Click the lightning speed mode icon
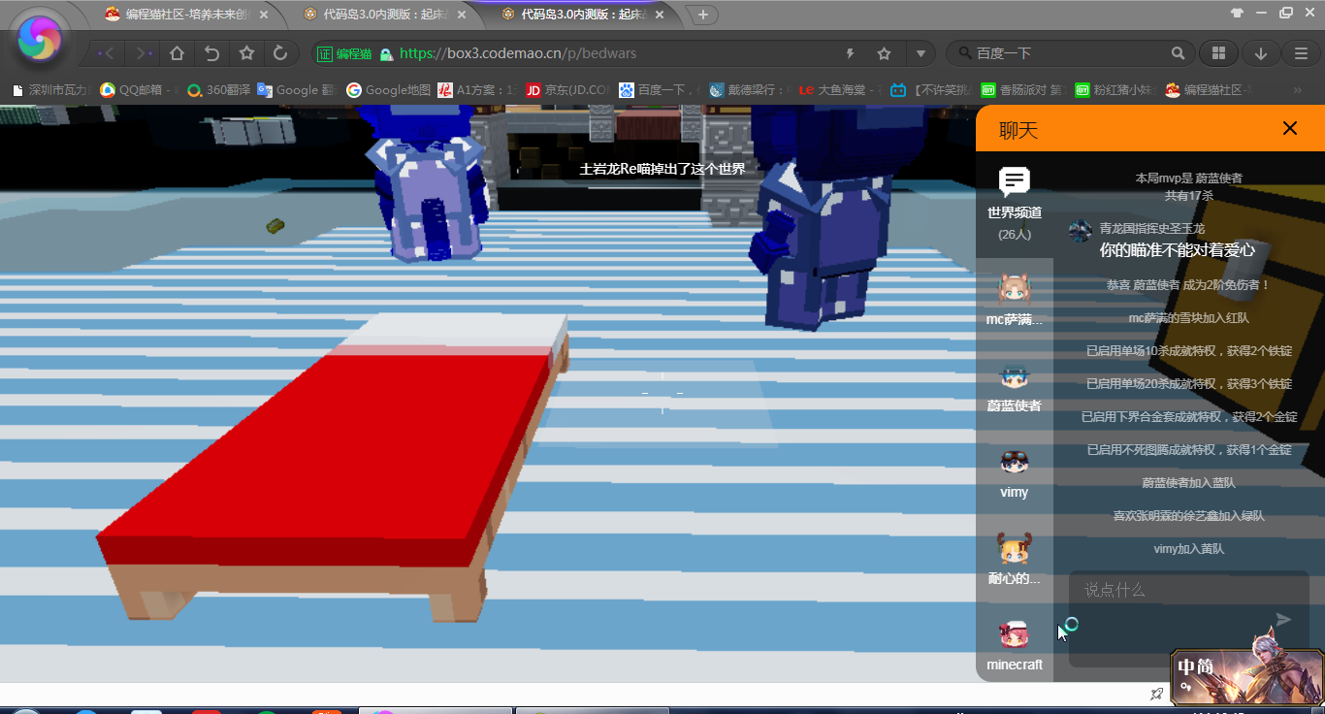The width and height of the screenshot is (1325, 714). click(x=852, y=53)
